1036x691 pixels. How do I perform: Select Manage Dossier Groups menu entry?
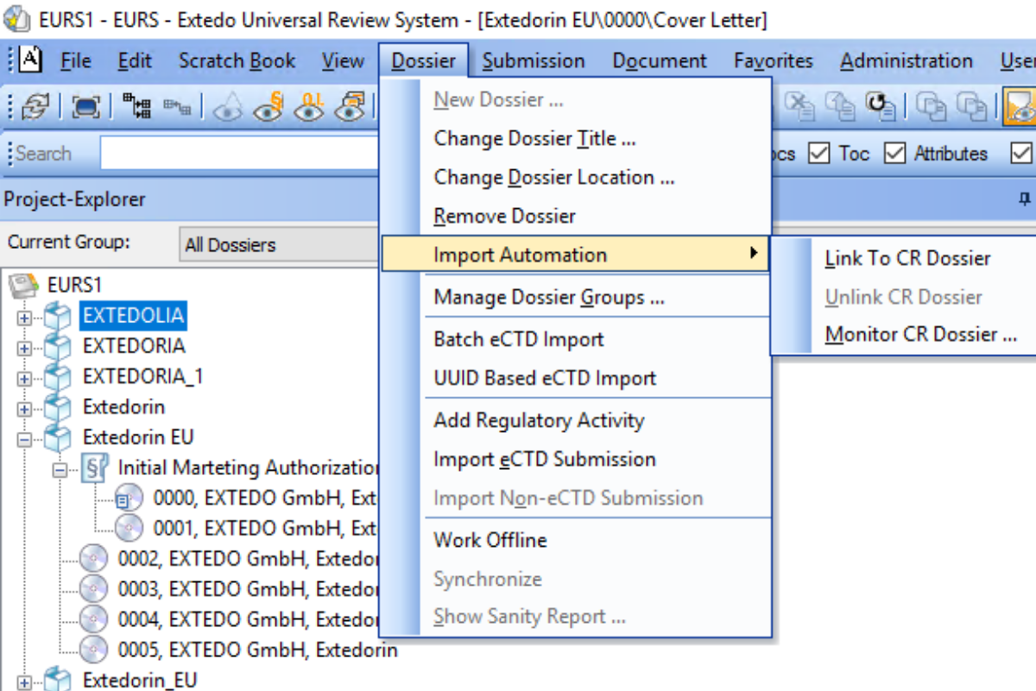pos(548,297)
